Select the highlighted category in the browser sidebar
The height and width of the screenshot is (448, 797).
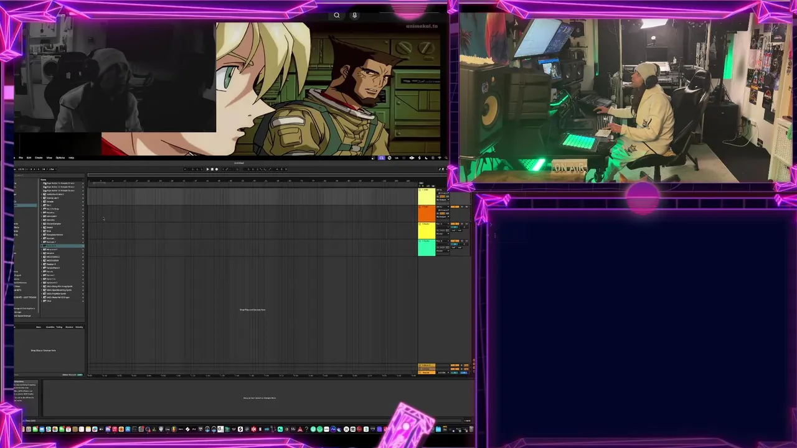pyautogui.click(x=25, y=205)
